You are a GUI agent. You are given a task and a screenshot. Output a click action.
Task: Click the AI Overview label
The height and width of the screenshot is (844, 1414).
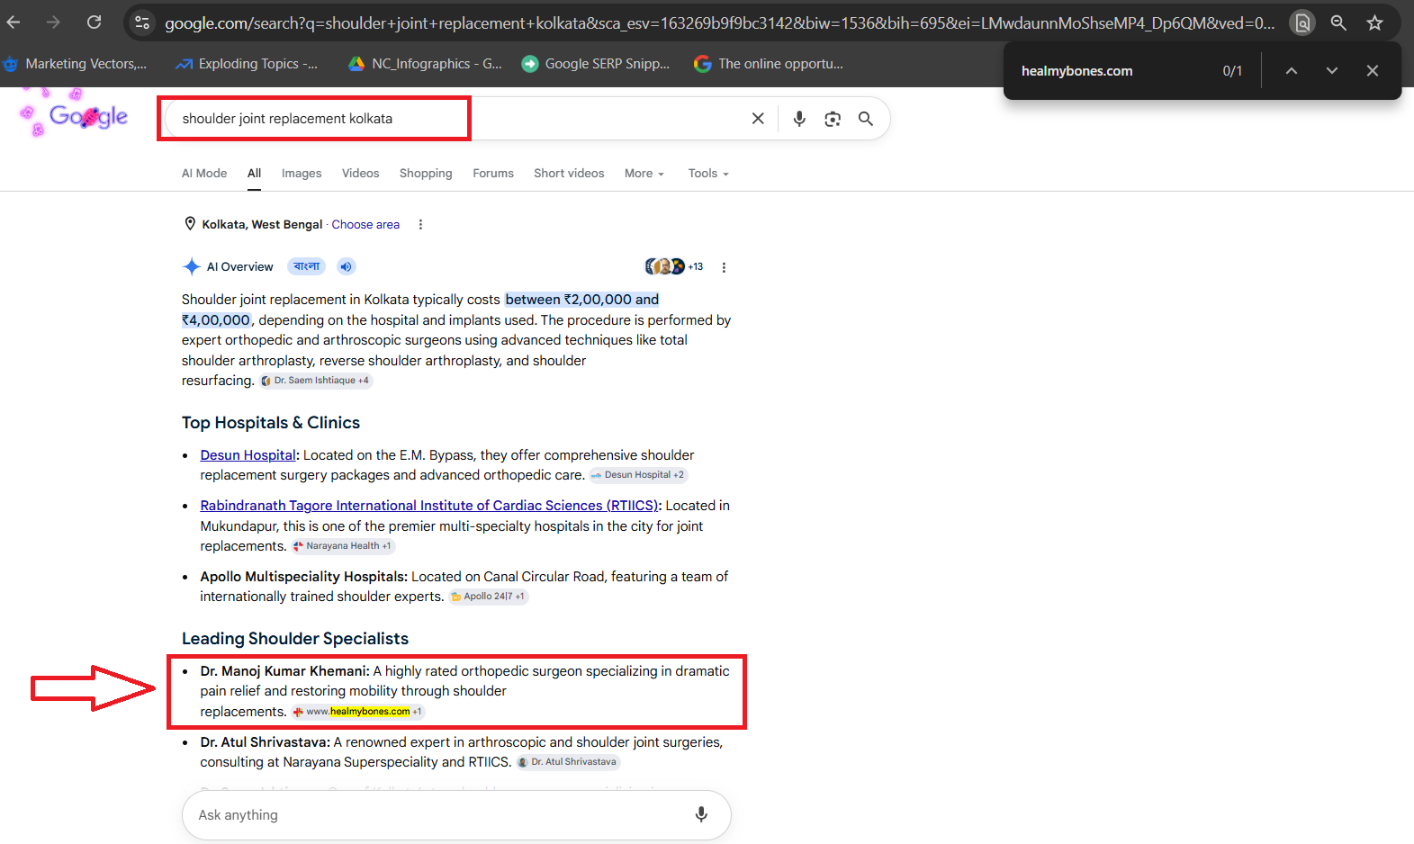pyautogui.click(x=239, y=267)
